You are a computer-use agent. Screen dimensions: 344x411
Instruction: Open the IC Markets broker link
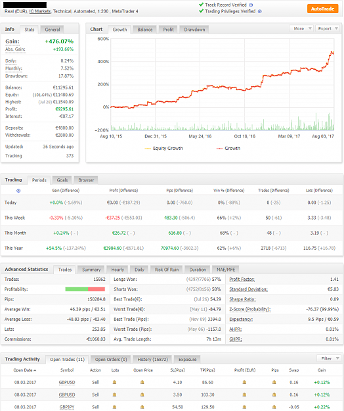40,11
